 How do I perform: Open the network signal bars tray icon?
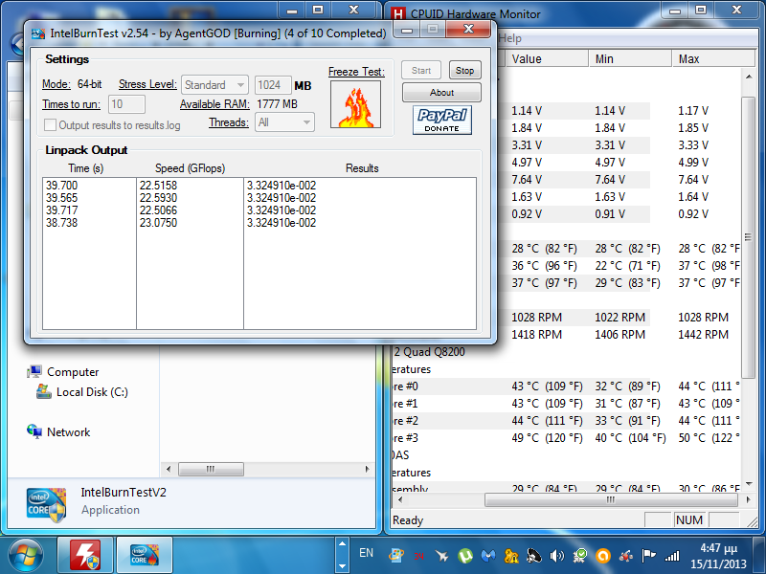[672, 556]
